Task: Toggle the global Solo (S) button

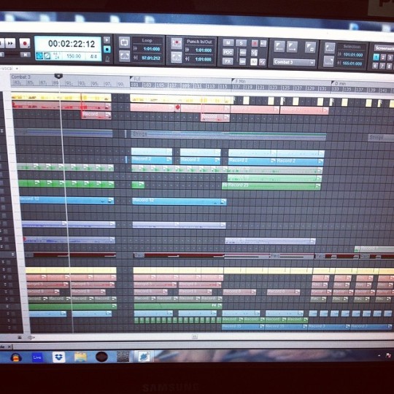Action: pyautogui.click(x=242, y=43)
